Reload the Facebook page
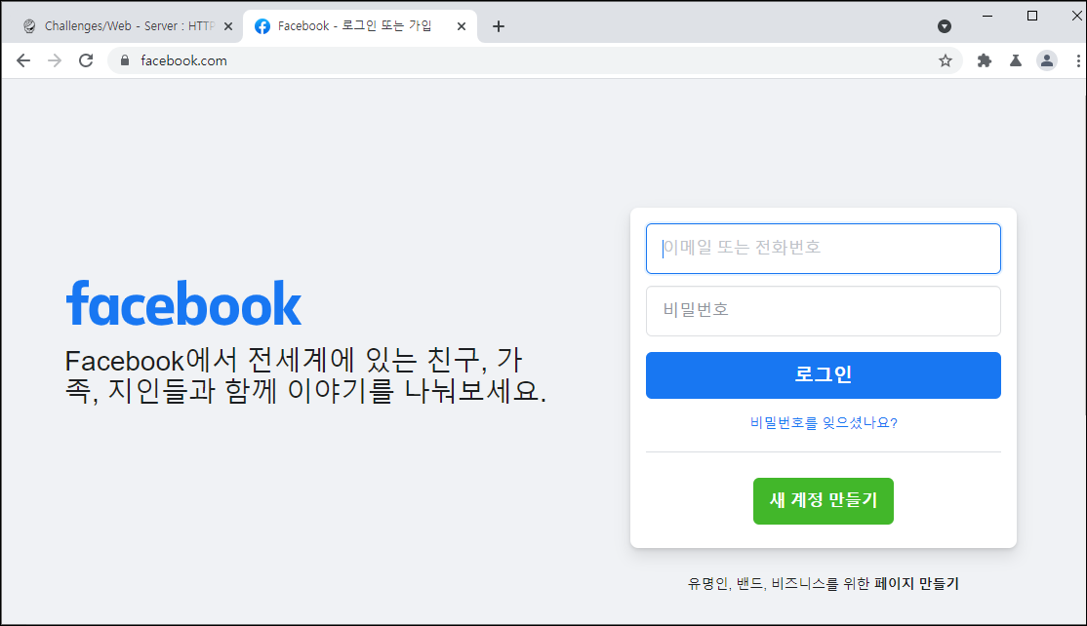The image size is (1087, 626). pyautogui.click(x=85, y=60)
